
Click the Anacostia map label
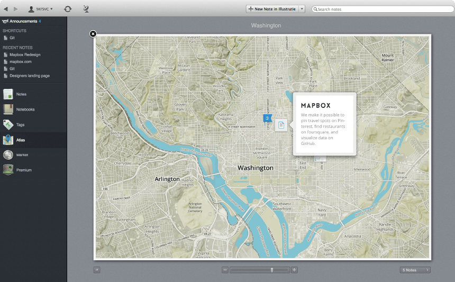(352, 236)
